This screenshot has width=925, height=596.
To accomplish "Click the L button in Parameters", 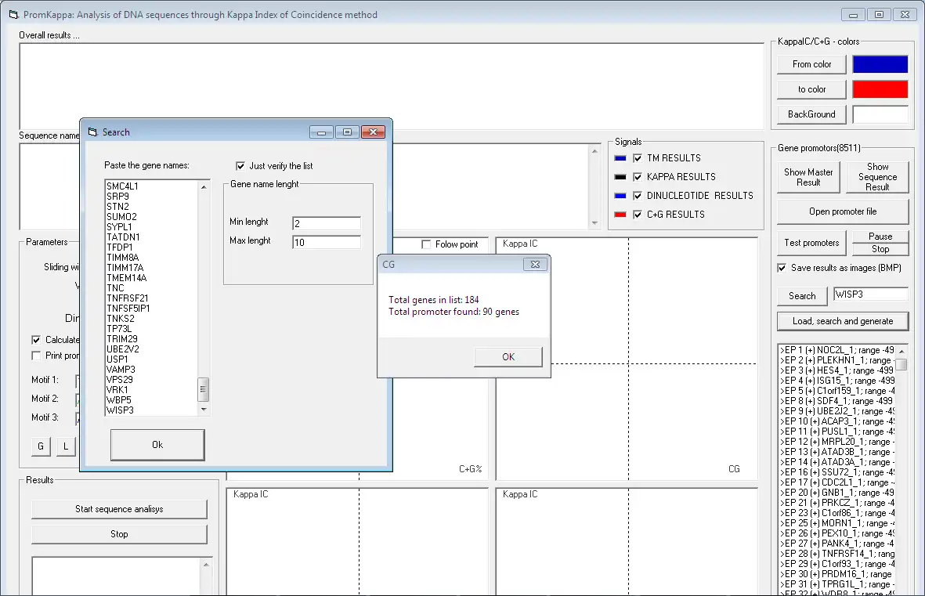I will tap(66, 446).
